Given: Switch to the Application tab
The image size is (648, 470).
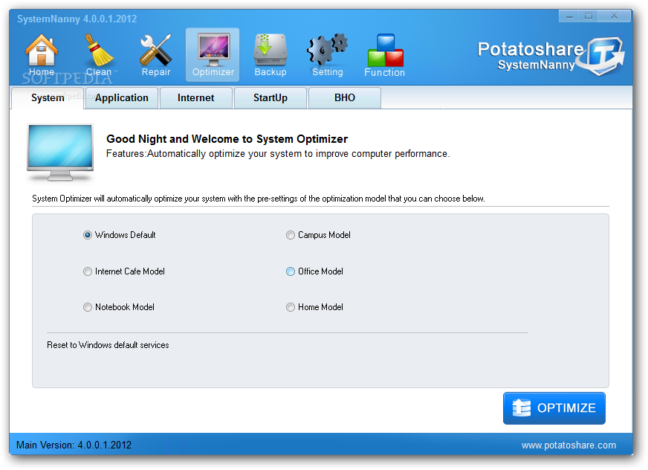Looking at the screenshot, I should (122, 98).
